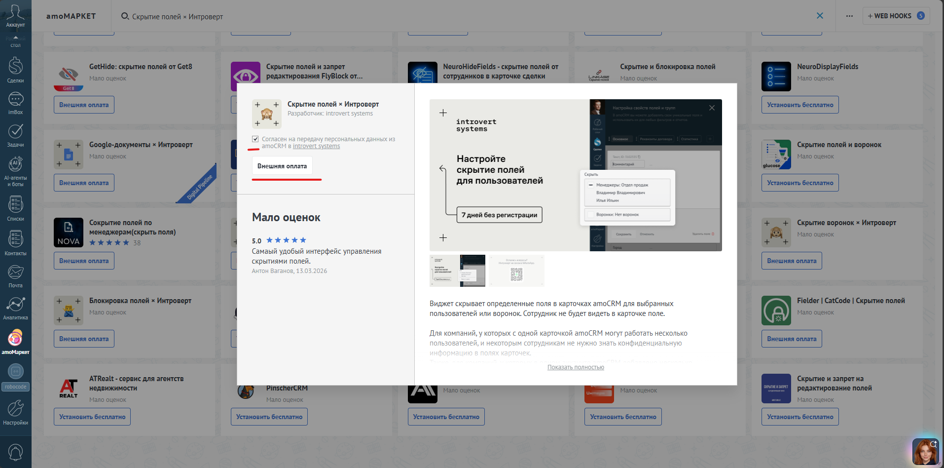Click Внешняя оплата for Fielder CatCode card

click(792, 339)
